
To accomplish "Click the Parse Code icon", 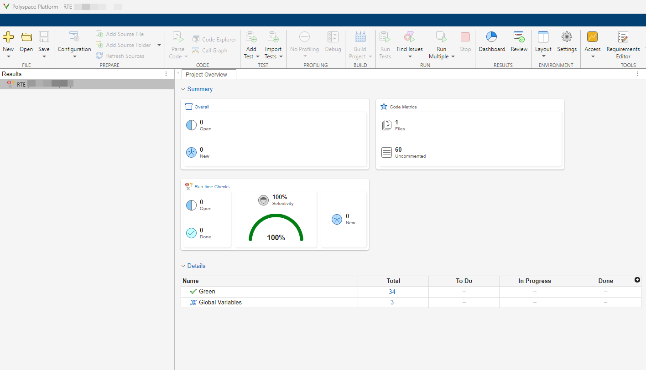I will [178, 37].
